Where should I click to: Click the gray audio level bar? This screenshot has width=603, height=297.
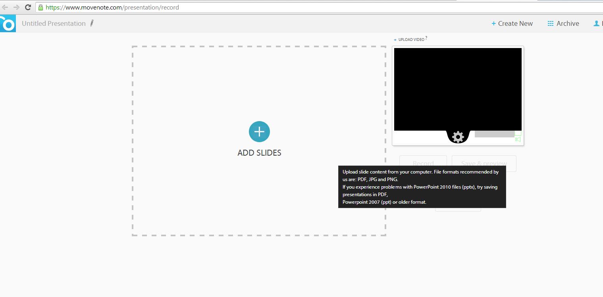point(494,134)
